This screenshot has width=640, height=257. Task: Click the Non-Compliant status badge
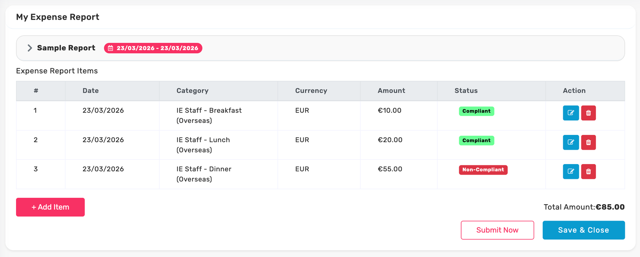[483, 170]
